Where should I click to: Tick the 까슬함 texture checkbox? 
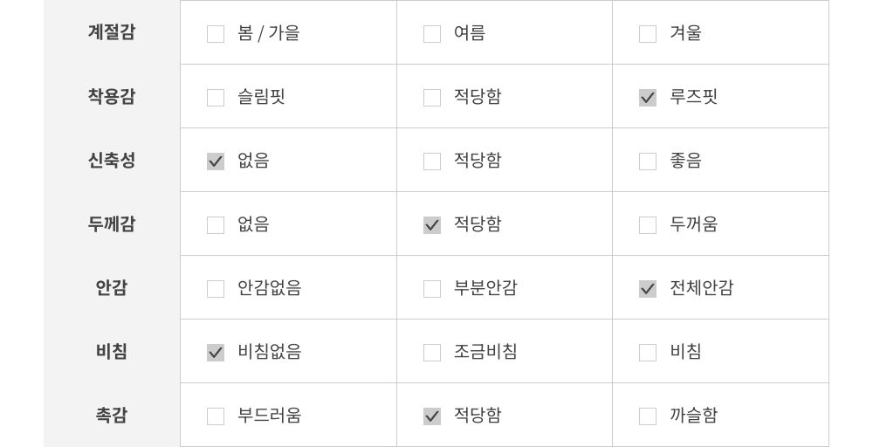648,416
